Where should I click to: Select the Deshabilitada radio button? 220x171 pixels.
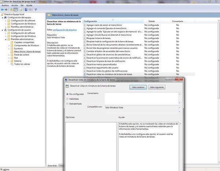[x=66, y=103]
